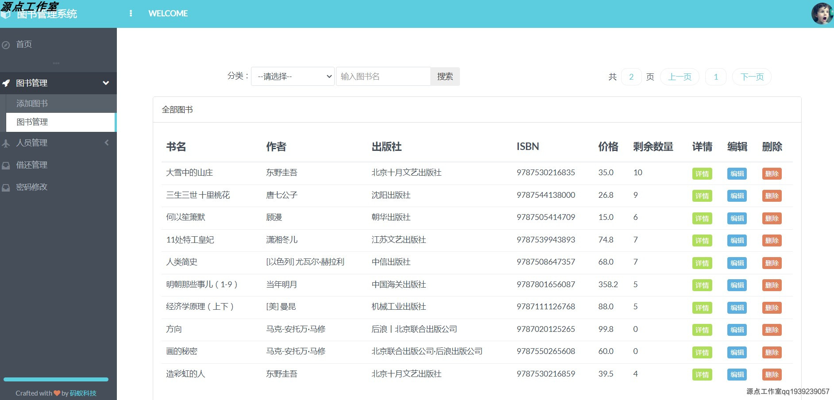Open 添加图书 from the sidebar menu
This screenshot has height=400, width=834.
[31, 103]
